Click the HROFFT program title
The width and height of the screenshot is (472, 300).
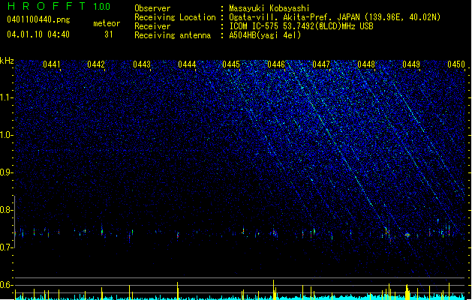(47, 6)
